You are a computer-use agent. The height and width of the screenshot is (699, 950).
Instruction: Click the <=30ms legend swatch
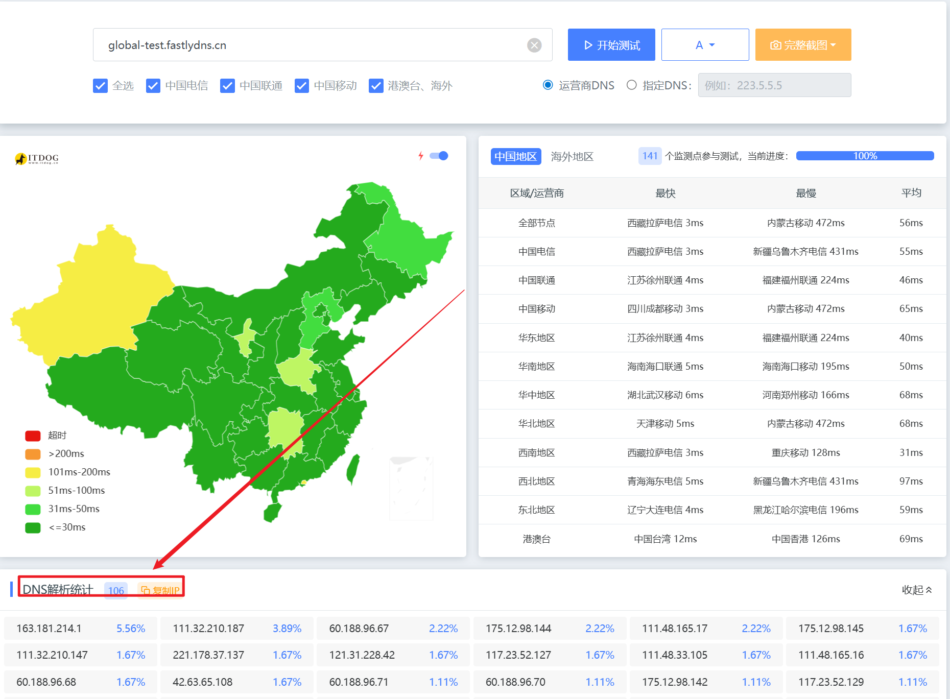(x=33, y=527)
